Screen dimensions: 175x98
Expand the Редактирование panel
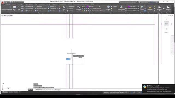click(x=43, y=13)
